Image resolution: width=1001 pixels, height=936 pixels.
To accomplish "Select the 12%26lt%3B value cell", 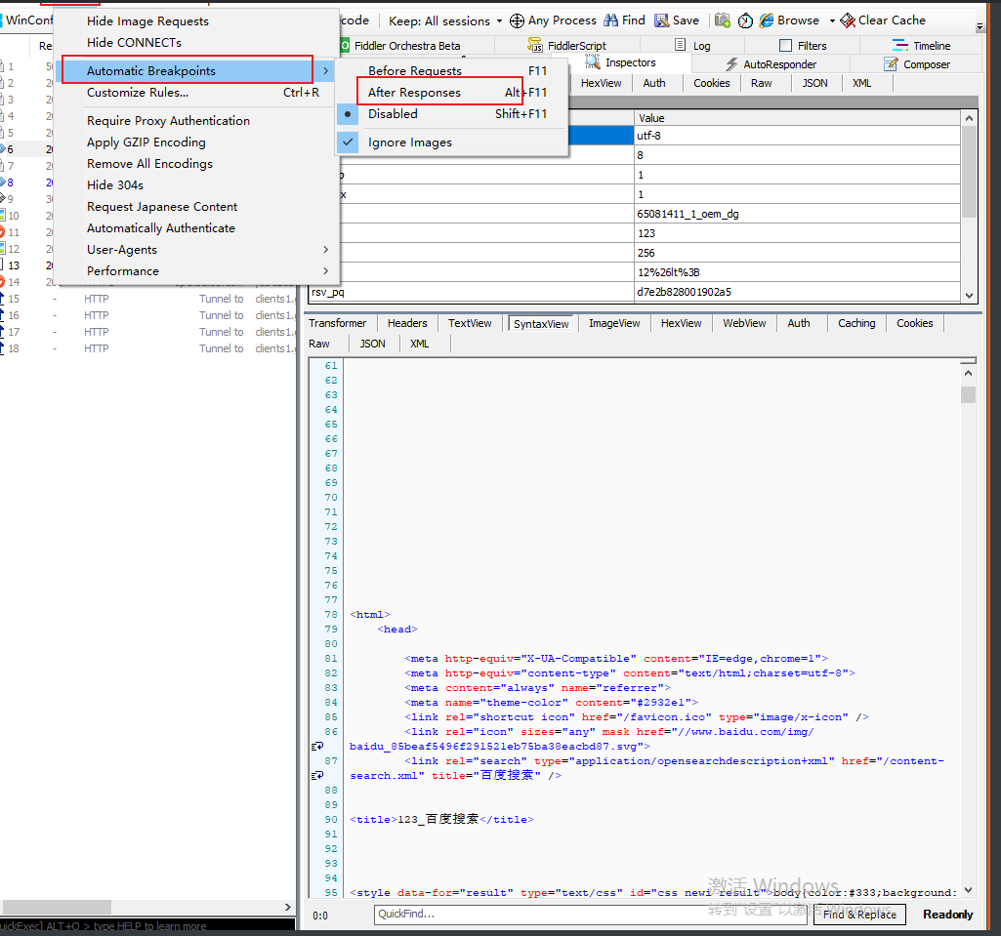I will [x=797, y=272].
